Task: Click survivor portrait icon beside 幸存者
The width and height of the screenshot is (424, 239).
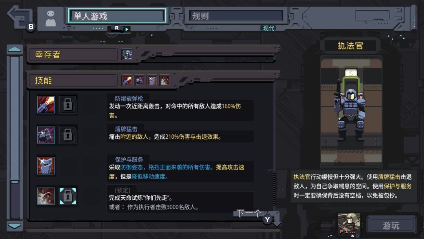Action: 126,54
